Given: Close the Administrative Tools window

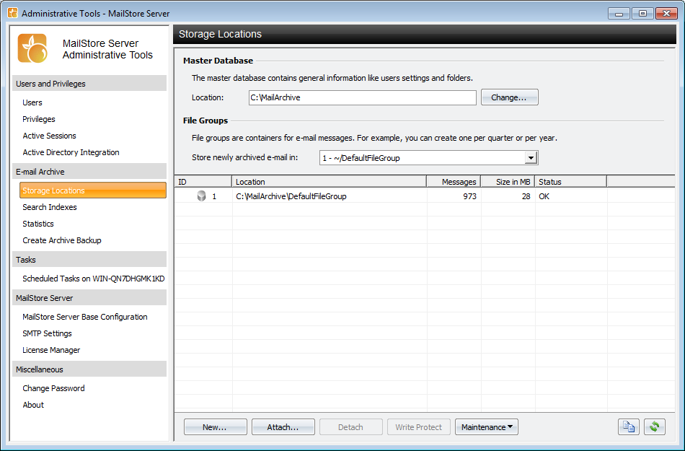Looking at the screenshot, I should coord(667,14).
